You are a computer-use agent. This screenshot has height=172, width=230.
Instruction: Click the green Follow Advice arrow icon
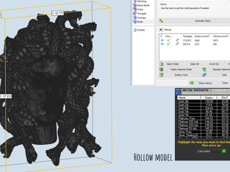[192, 83]
